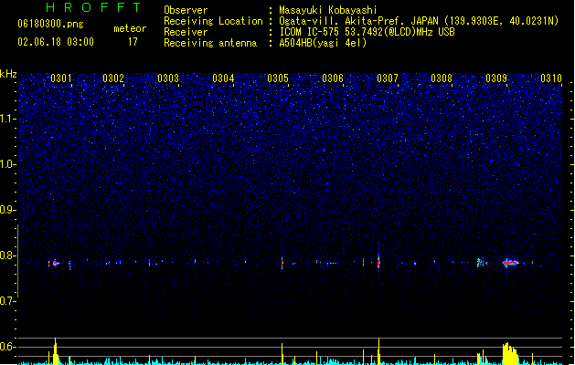Image resolution: width=575 pixels, height=365 pixels.
Task: Click the 0.8 frequency axis label
Action: 7,255
